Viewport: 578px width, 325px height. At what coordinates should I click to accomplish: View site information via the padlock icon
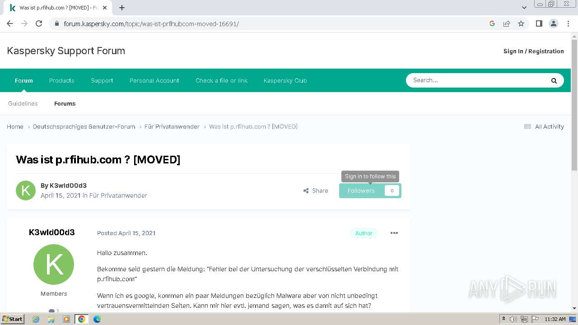point(57,23)
